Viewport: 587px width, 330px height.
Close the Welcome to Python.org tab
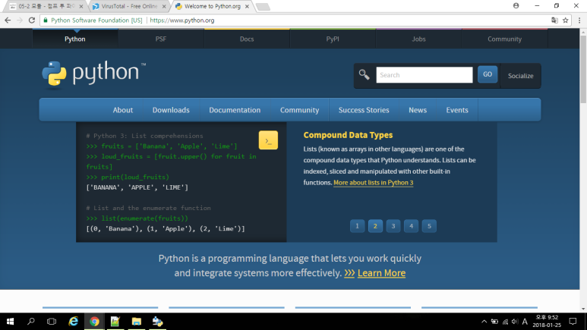(247, 6)
